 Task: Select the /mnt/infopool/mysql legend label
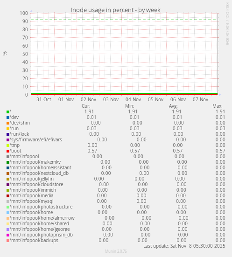pyautogui.click(x=32, y=201)
